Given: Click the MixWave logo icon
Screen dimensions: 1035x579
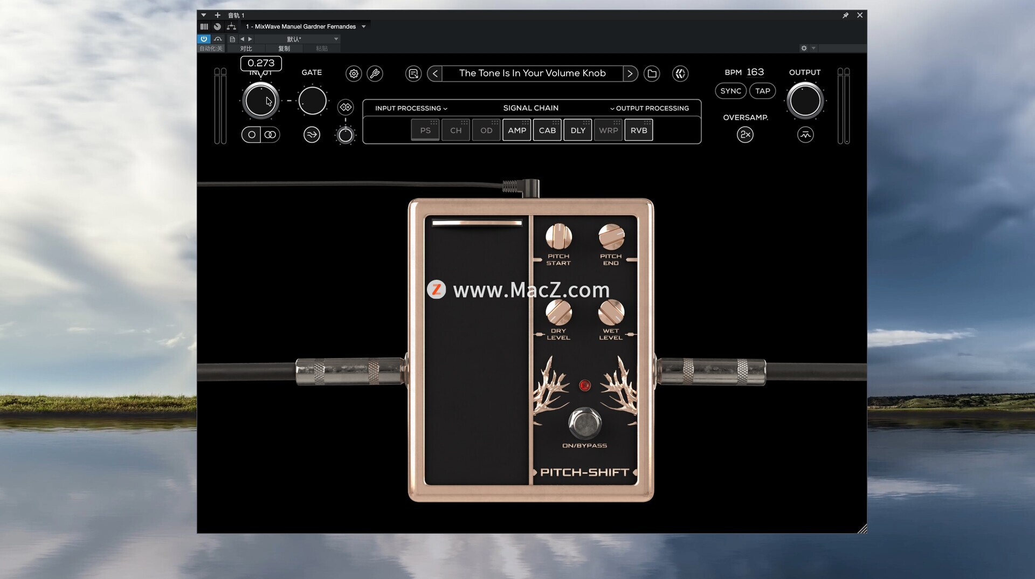Looking at the screenshot, I should coord(680,74).
